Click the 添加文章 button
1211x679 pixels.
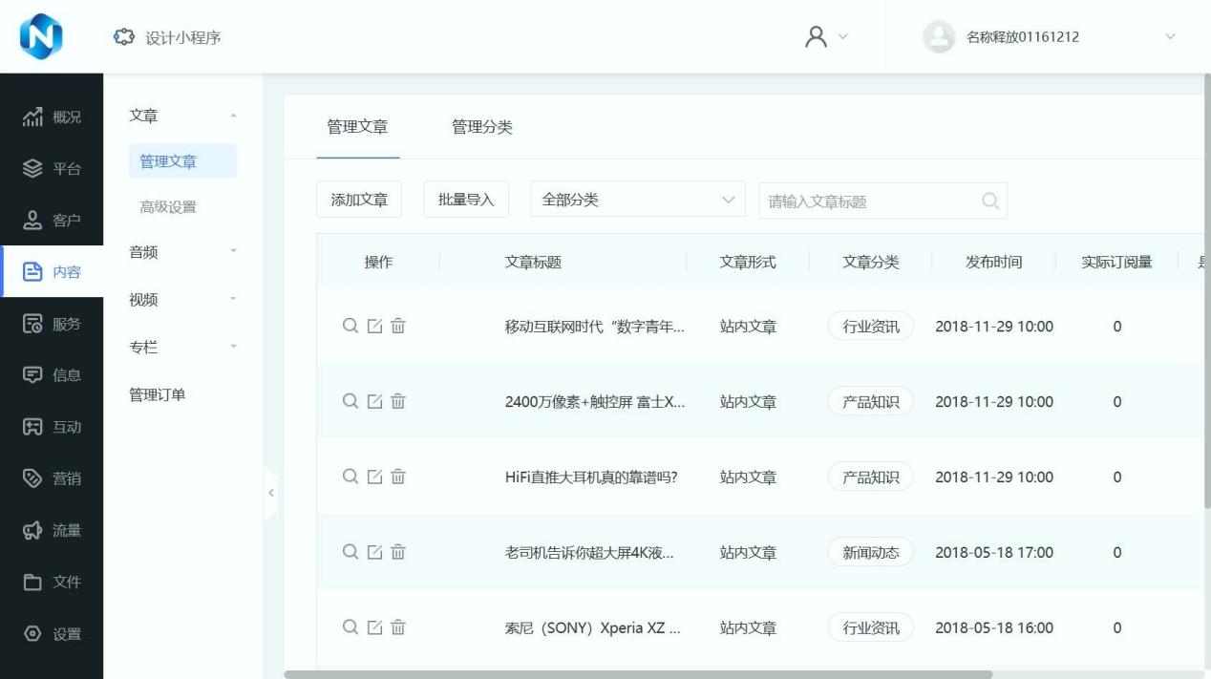pos(359,201)
